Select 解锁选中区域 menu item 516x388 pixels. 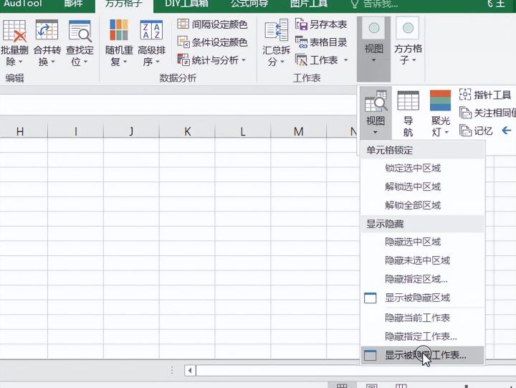click(x=423, y=186)
